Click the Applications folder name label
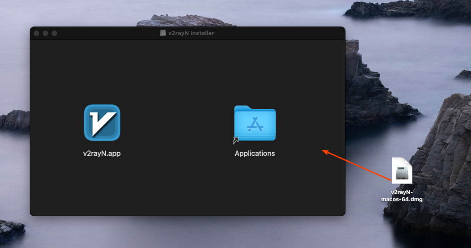This screenshot has width=471, height=248. [x=255, y=153]
